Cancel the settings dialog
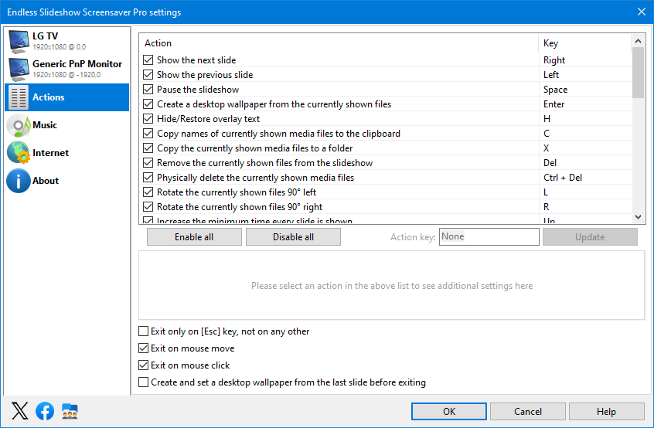 (528, 411)
